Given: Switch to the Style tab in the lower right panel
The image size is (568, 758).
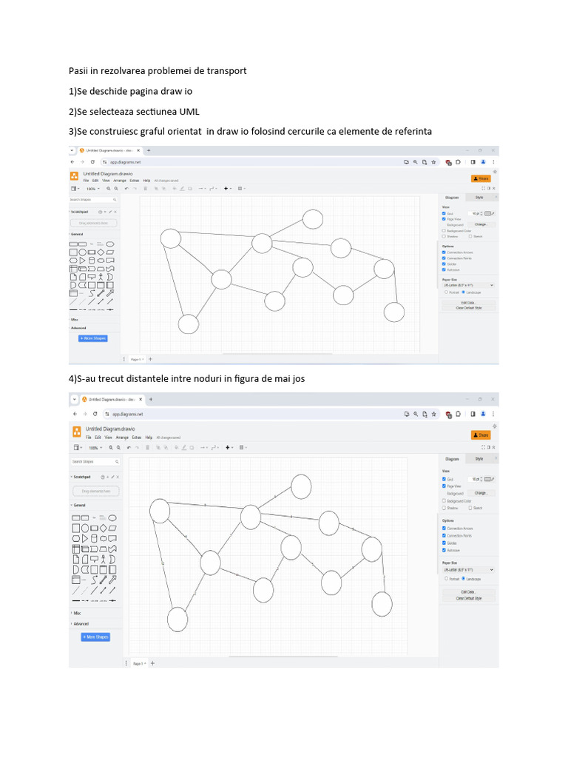Looking at the screenshot, I should click(x=479, y=459).
